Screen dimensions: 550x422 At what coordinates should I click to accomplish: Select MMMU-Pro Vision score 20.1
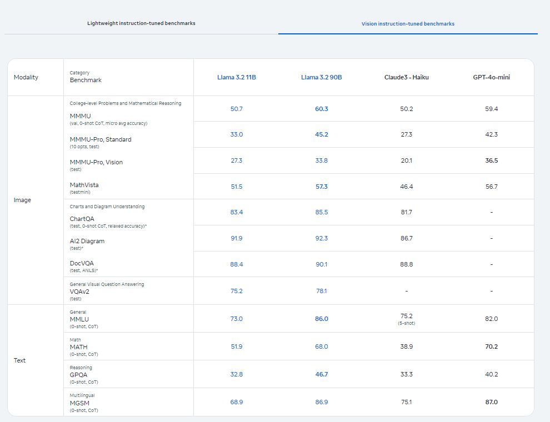(407, 160)
